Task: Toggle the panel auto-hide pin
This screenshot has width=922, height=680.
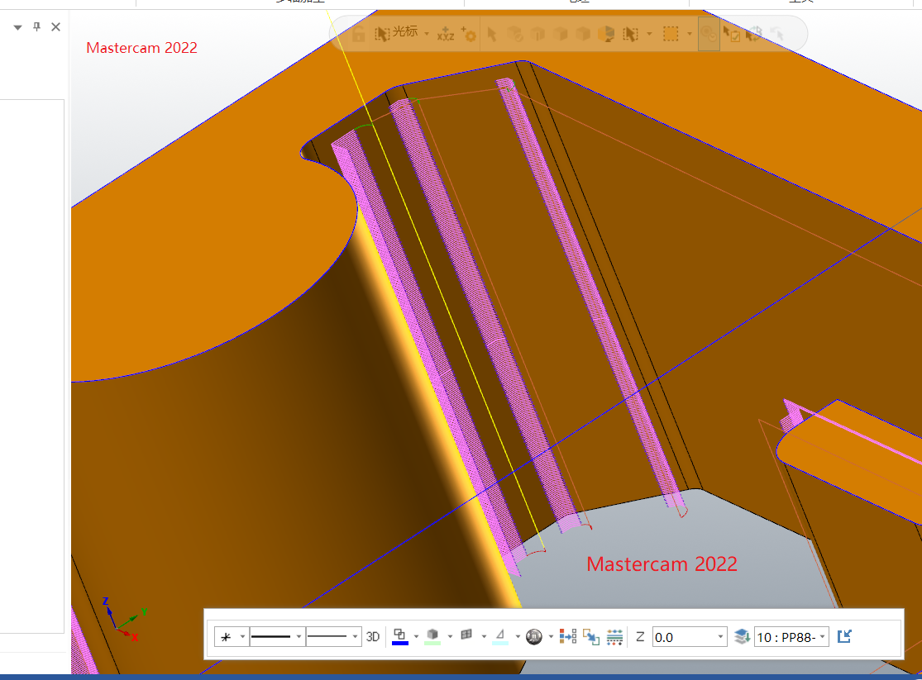Action: point(36,26)
